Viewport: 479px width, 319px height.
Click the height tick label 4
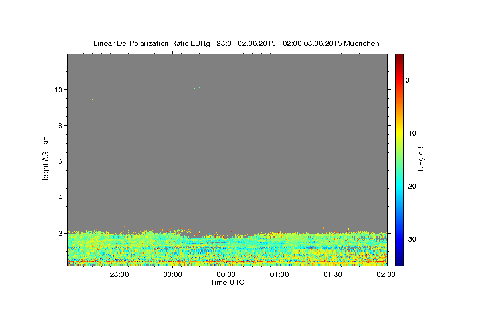61,197
